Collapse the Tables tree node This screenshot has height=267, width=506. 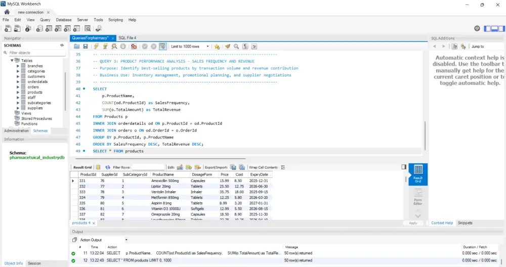click(12, 61)
